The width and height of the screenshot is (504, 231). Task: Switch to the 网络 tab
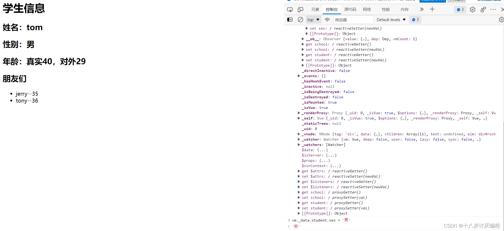(x=367, y=10)
